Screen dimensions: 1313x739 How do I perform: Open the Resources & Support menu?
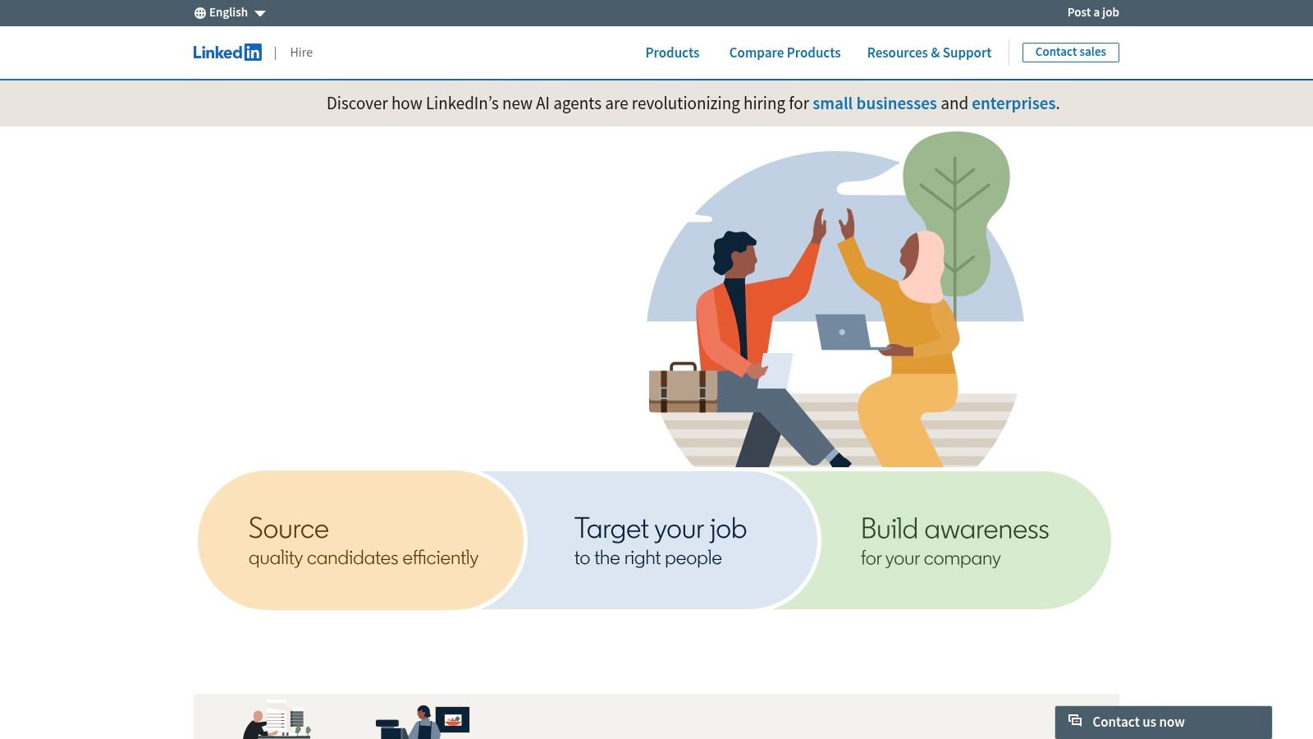929,52
